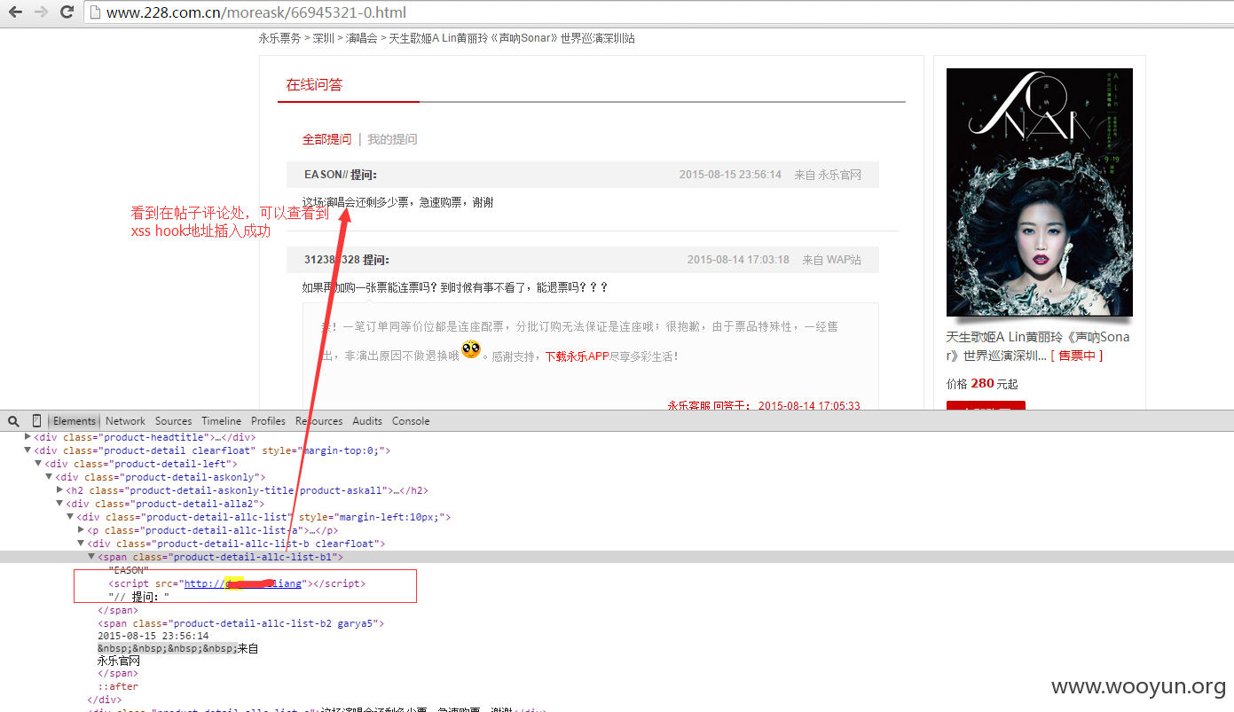Click the 价格 280 元起 price text
The height and width of the screenshot is (712, 1234).
point(982,384)
